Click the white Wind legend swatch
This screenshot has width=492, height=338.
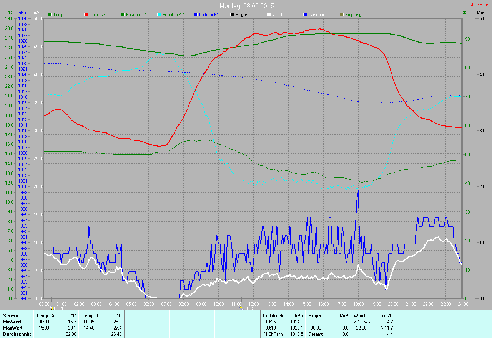[269, 15]
